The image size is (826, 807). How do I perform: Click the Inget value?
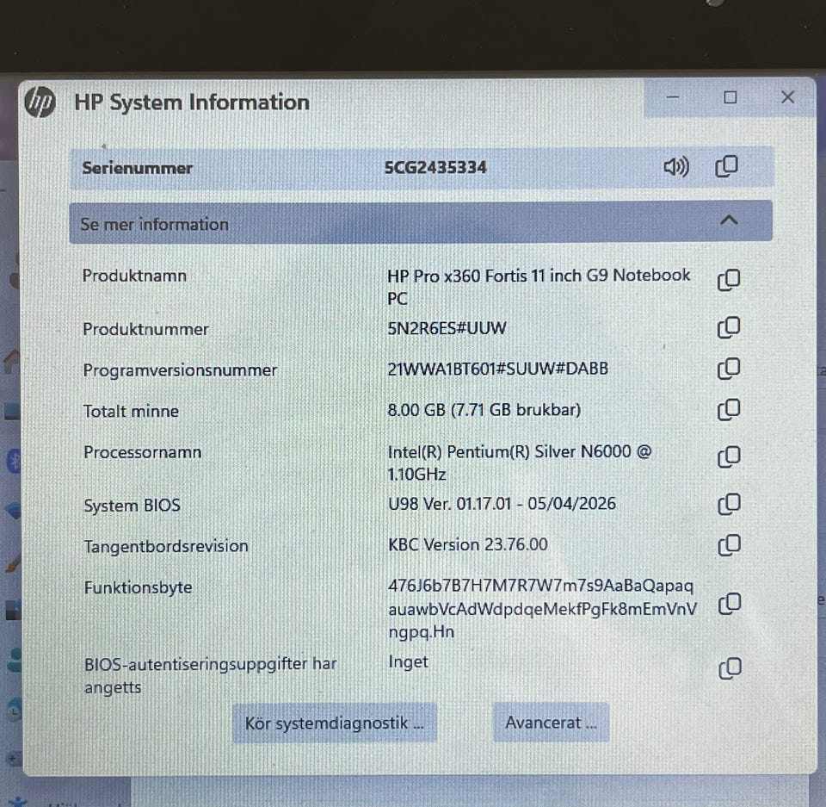coord(408,662)
